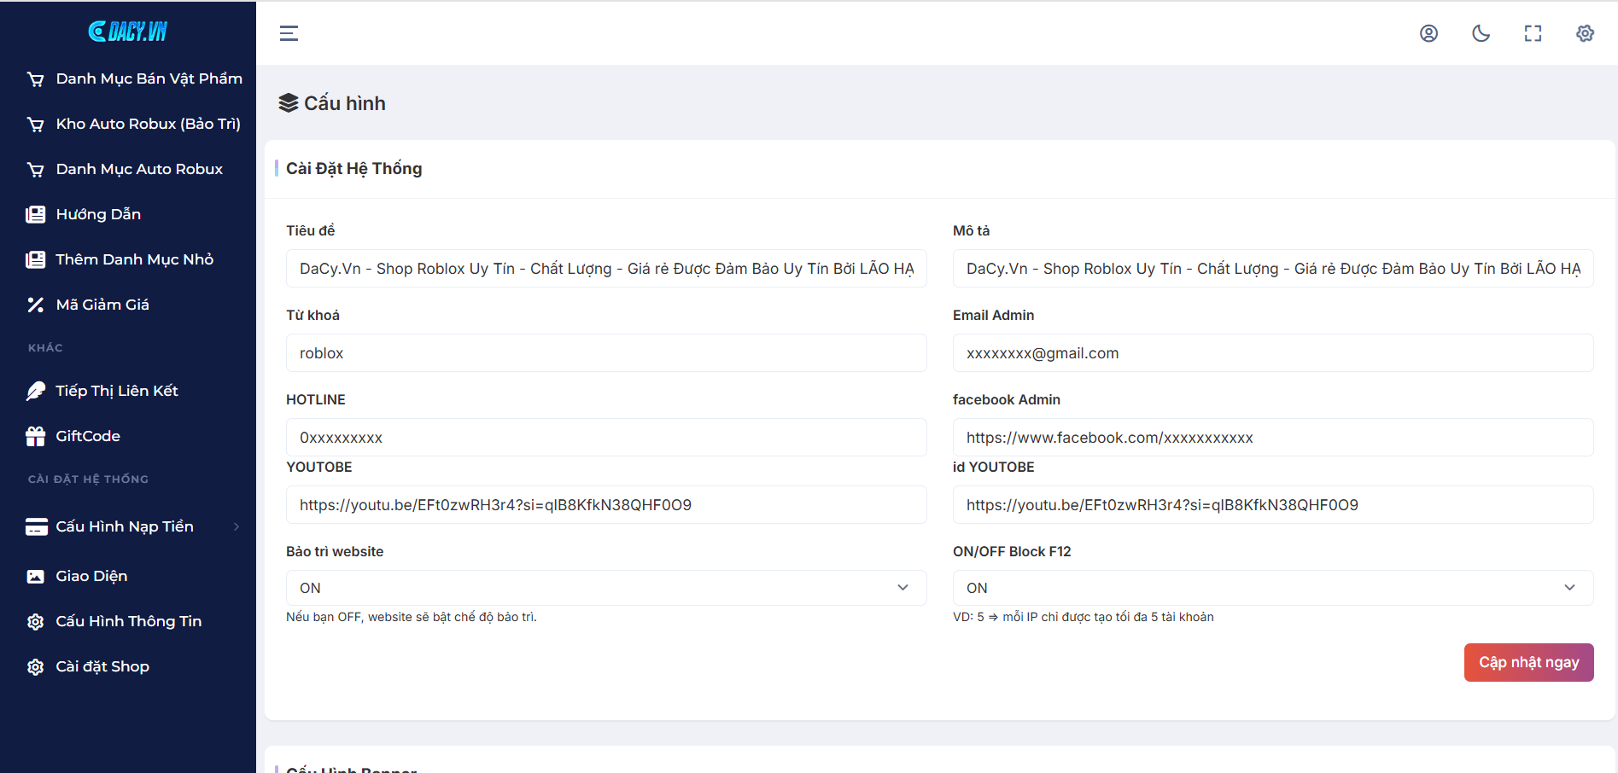Click the id YOUTOBE input field
Screen dimensions: 1618x773
(1273, 505)
